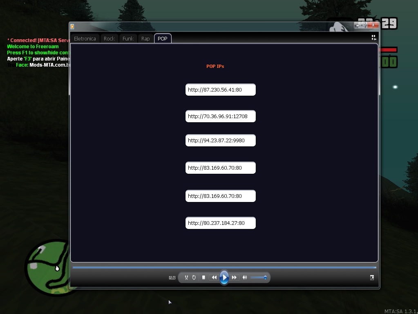418x314 pixels.
Task: Stop playback with the stop button
Action: (203, 278)
